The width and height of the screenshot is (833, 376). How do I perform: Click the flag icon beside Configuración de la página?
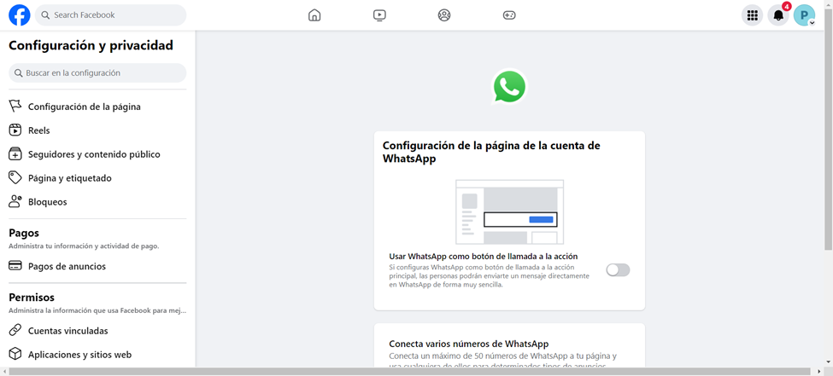pyautogui.click(x=15, y=106)
